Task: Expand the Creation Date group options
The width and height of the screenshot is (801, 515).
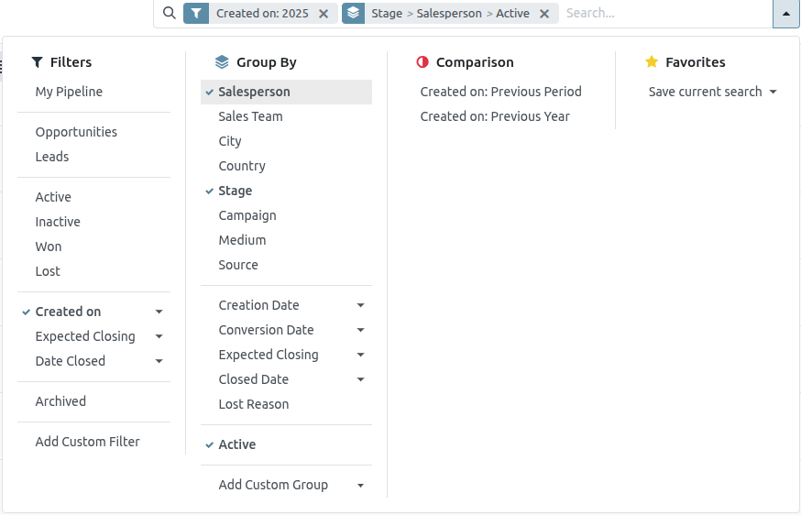Action: coord(360,305)
